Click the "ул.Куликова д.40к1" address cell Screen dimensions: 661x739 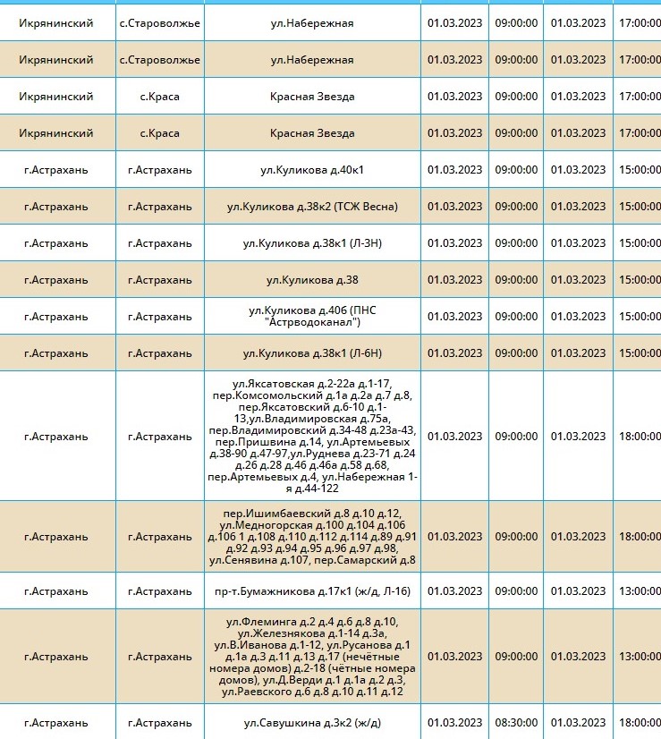(312, 170)
